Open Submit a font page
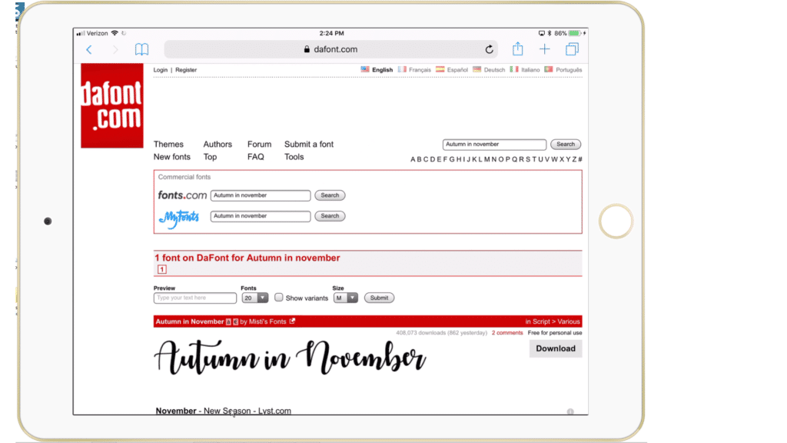The width and height of the screenshot is (787, 443). coord(309,144)
